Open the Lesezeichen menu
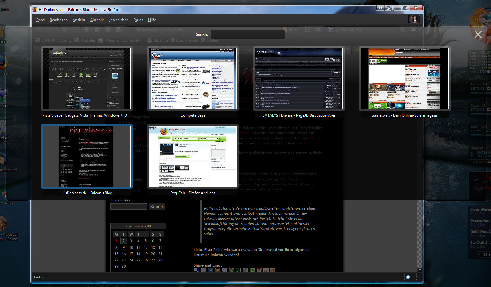 point(118,20)
